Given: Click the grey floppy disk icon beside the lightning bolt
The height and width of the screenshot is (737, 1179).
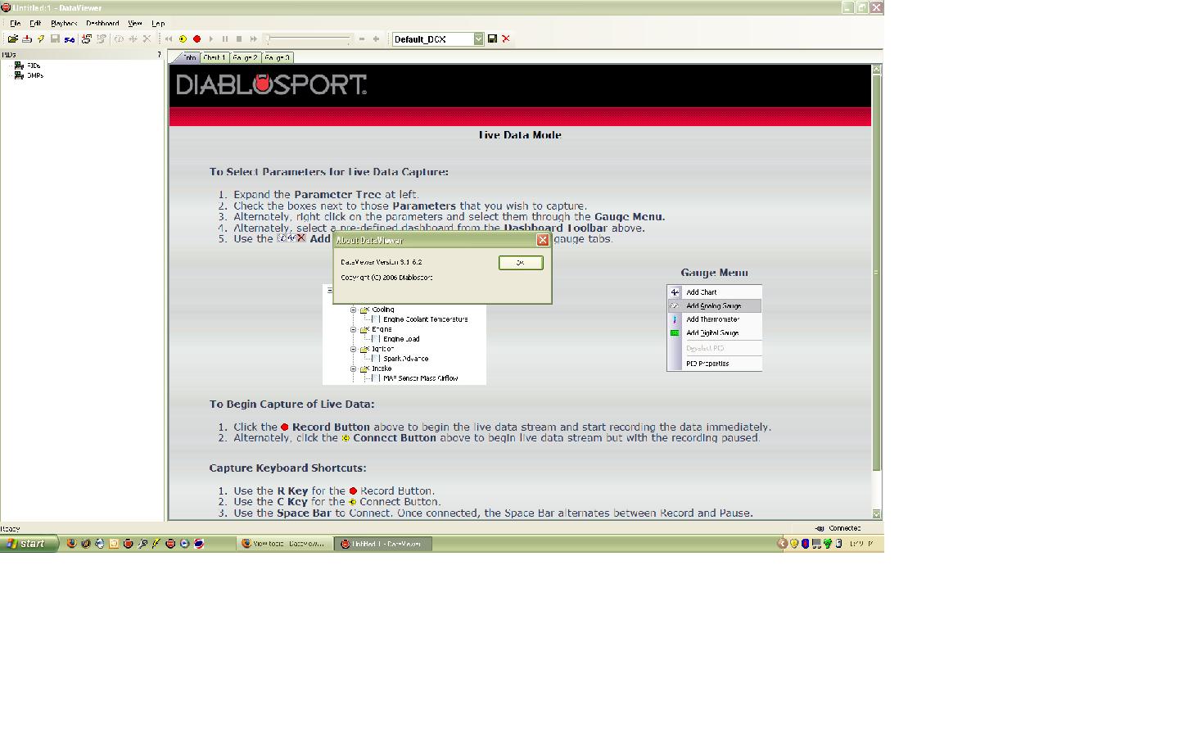Looking at the screenshot, I should tap(55, 39).
